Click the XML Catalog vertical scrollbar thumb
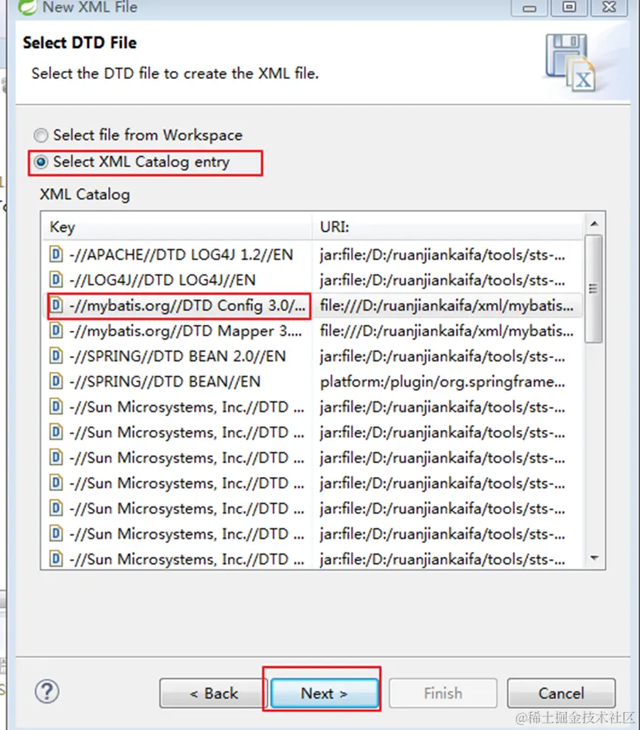640x730 pixels. [x=594, y=288]
